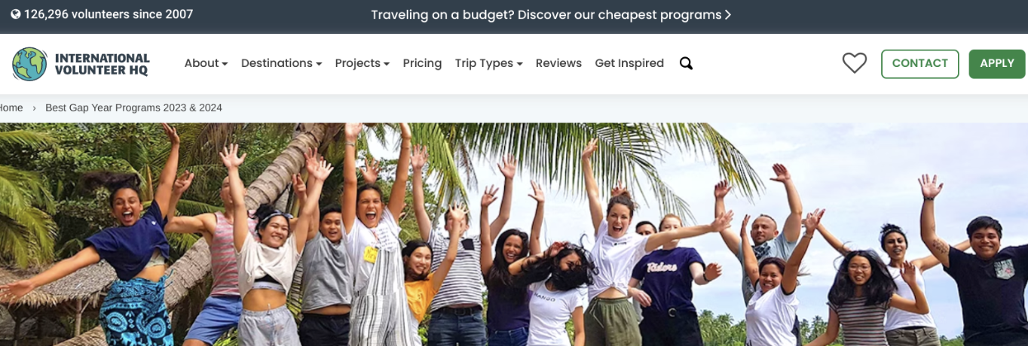Open the Reviews menu item
Image resolution: width=1028 pixels, height=346 pixels.
558,63
